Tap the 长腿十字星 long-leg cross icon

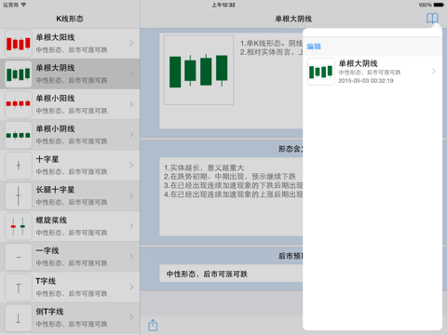[x=19, y=195]
